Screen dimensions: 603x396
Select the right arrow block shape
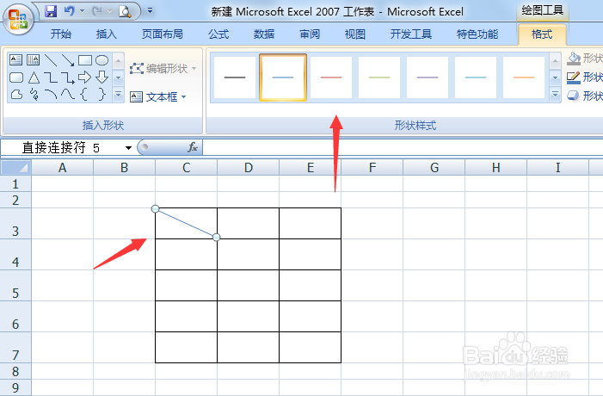tap(84, 77)
